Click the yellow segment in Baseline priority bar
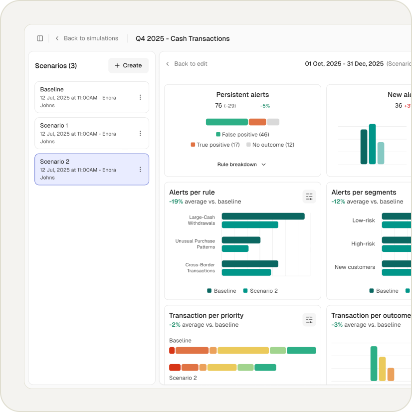 coord(243,351)
